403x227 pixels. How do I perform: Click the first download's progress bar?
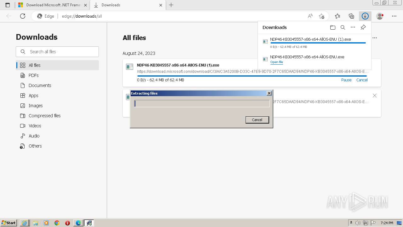pyautogui.click(x=252, y=76)
